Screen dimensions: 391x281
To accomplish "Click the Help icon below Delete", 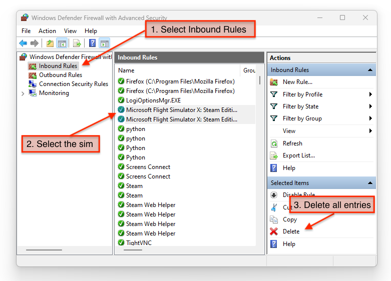I will tap(274, 244).
